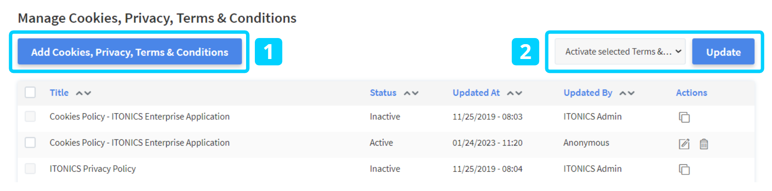This screenshot has width=772, height=191.
Task: Sort by Updated At column arrows
Action: pyautogui.click(x=515, y=93)
